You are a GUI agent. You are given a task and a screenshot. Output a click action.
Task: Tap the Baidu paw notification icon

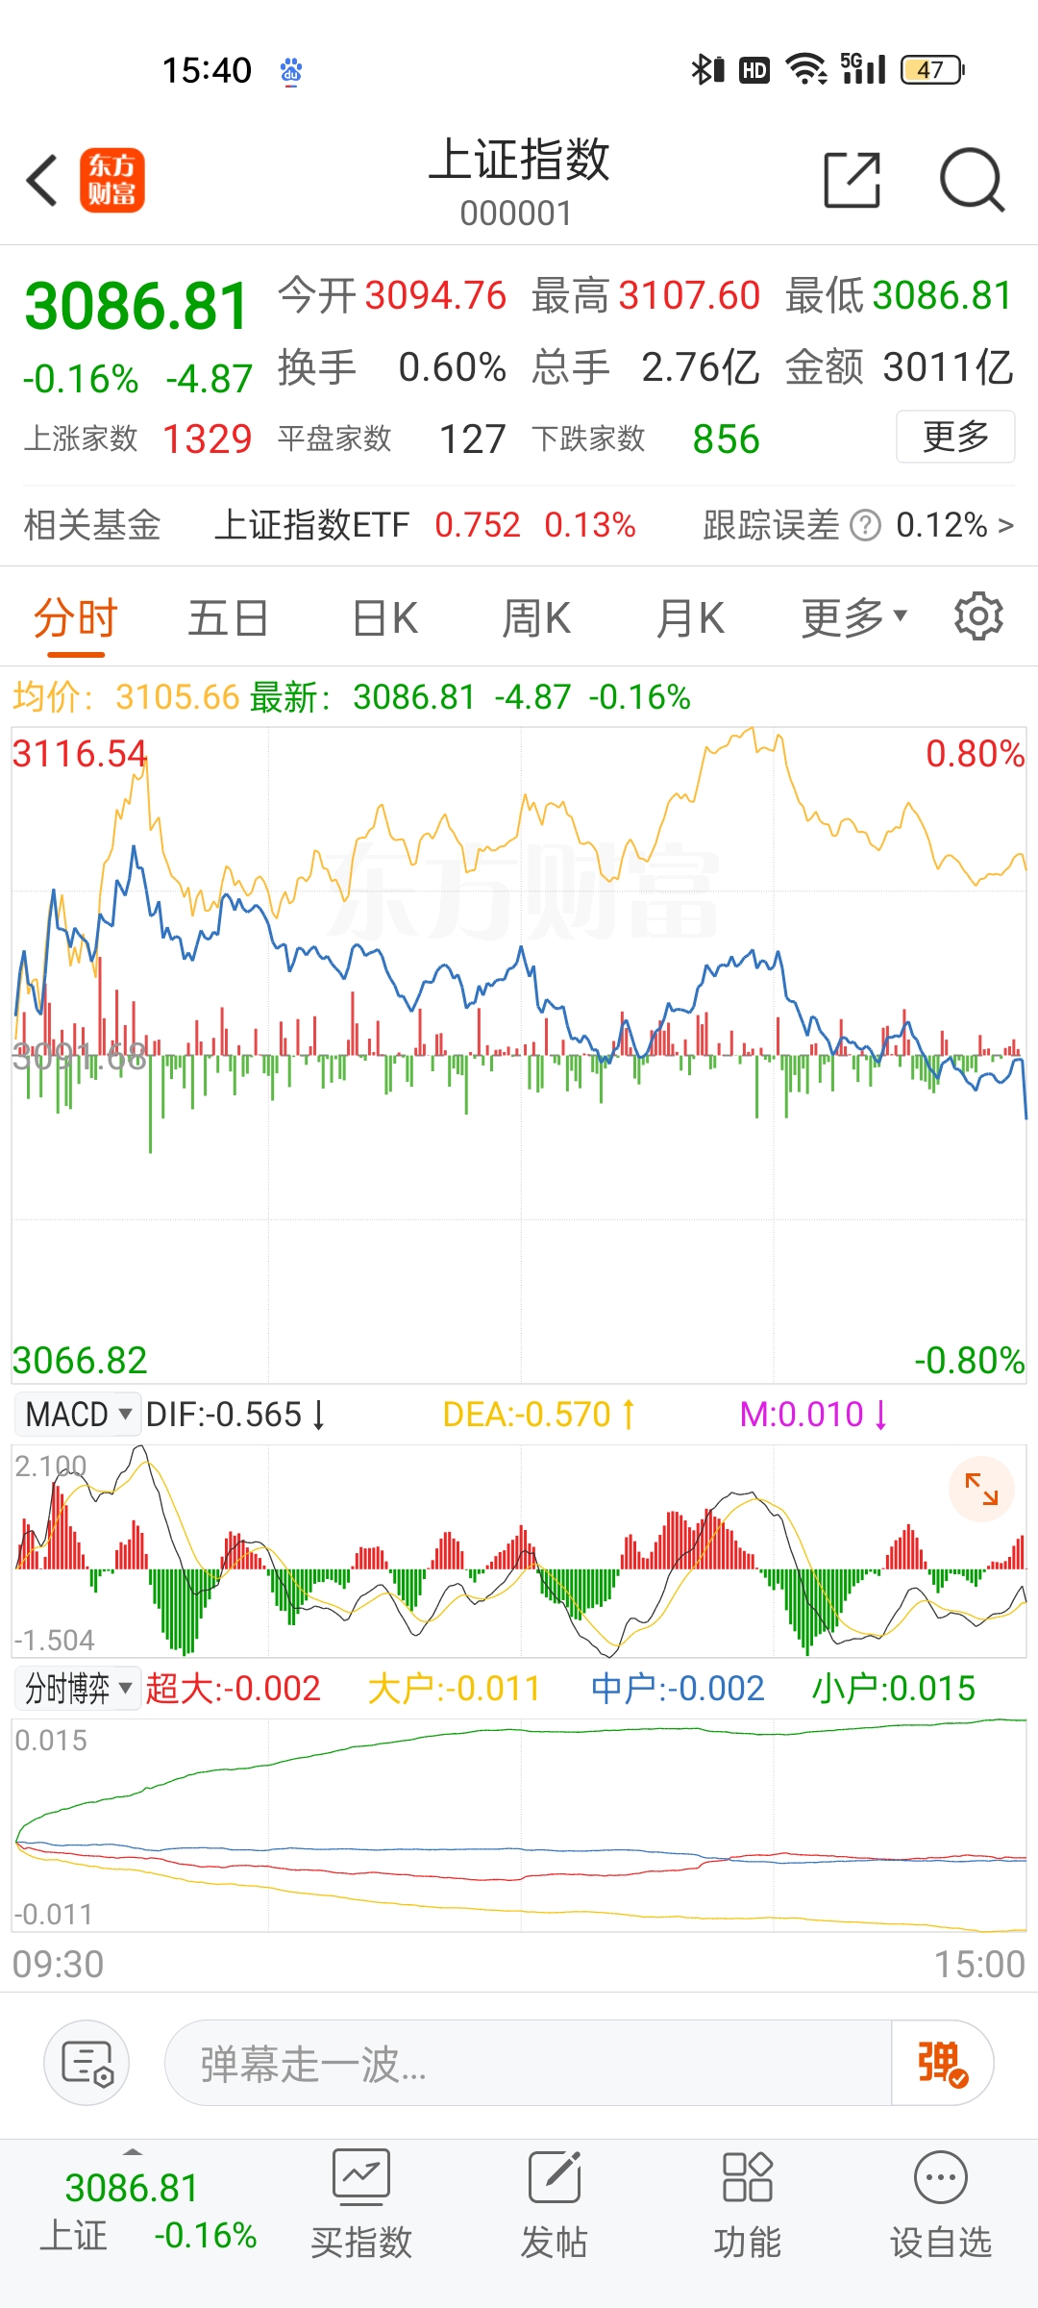tap(291, 71)
